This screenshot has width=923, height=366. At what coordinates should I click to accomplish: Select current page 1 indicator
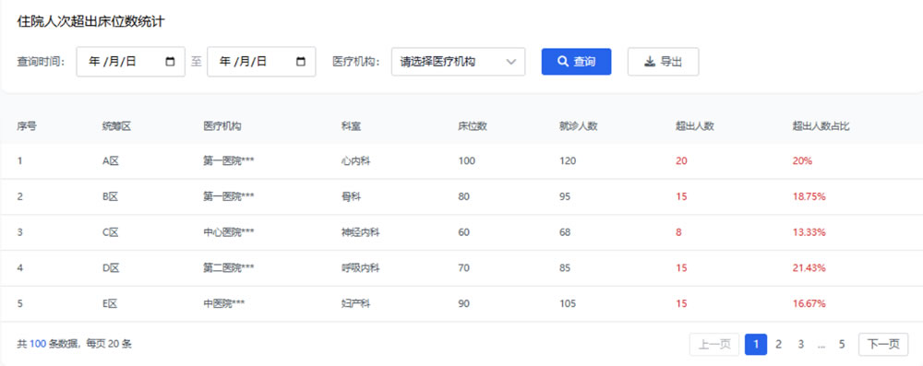click(x=756, y=344)
